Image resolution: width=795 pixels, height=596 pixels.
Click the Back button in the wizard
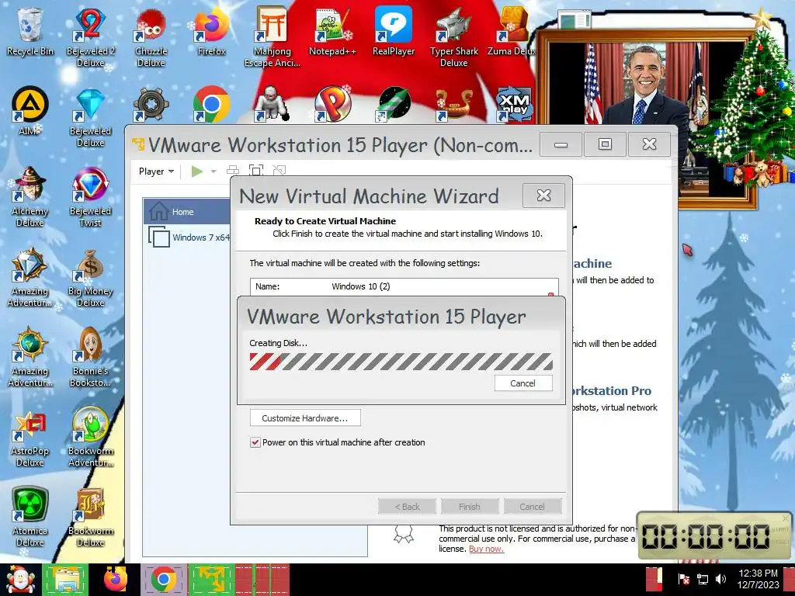(407, 506)
